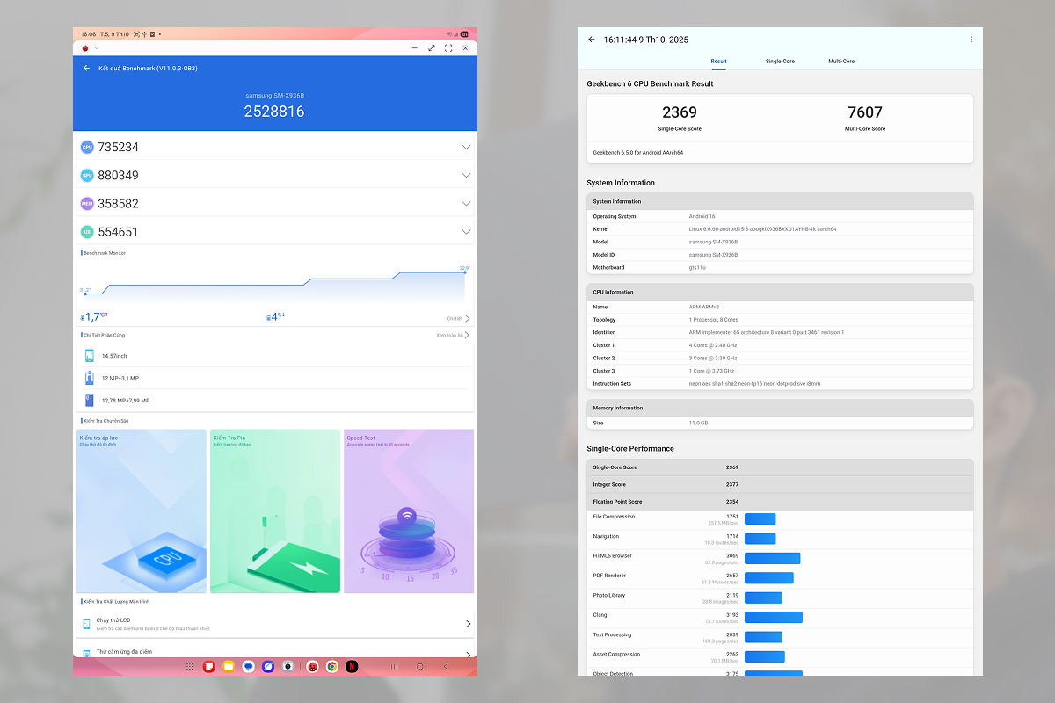Open Chạy thử LCD test arrow
Viewport: 1055px width, 703px height.
point(468,624)
